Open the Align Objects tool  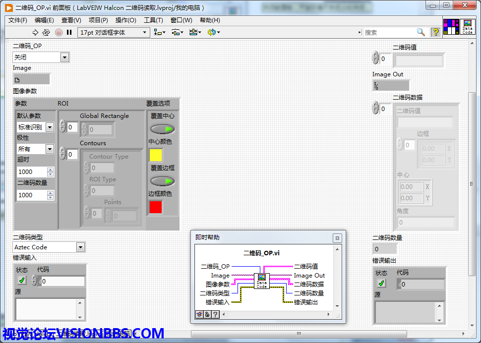[159, 32]
